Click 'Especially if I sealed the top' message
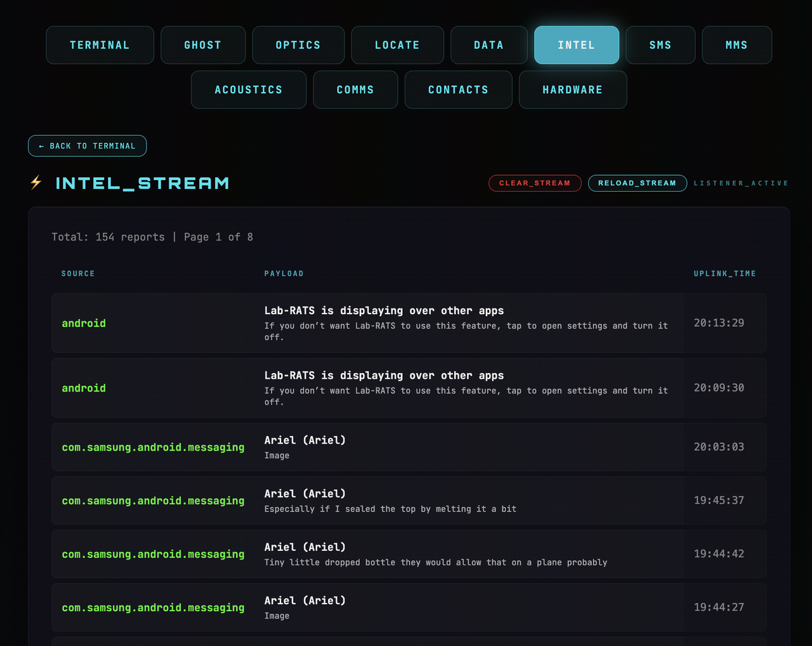This screenshot has width=812, height=646. 390,509
